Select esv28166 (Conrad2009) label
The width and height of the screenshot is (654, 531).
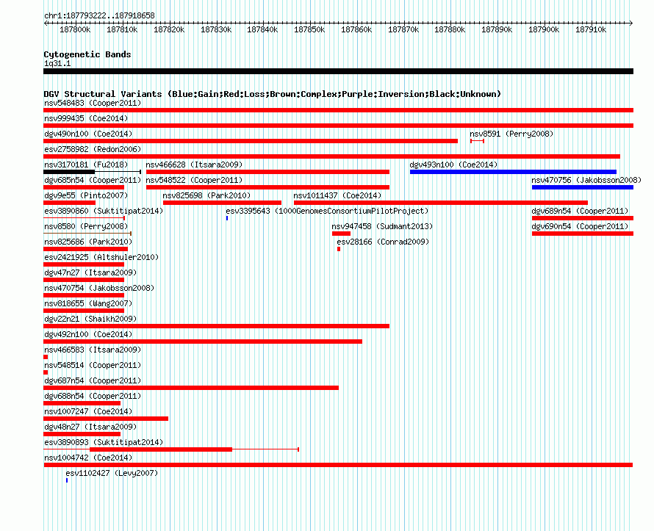[383, 242]
